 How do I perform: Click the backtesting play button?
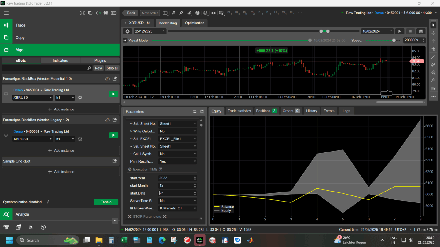point(399,31)
